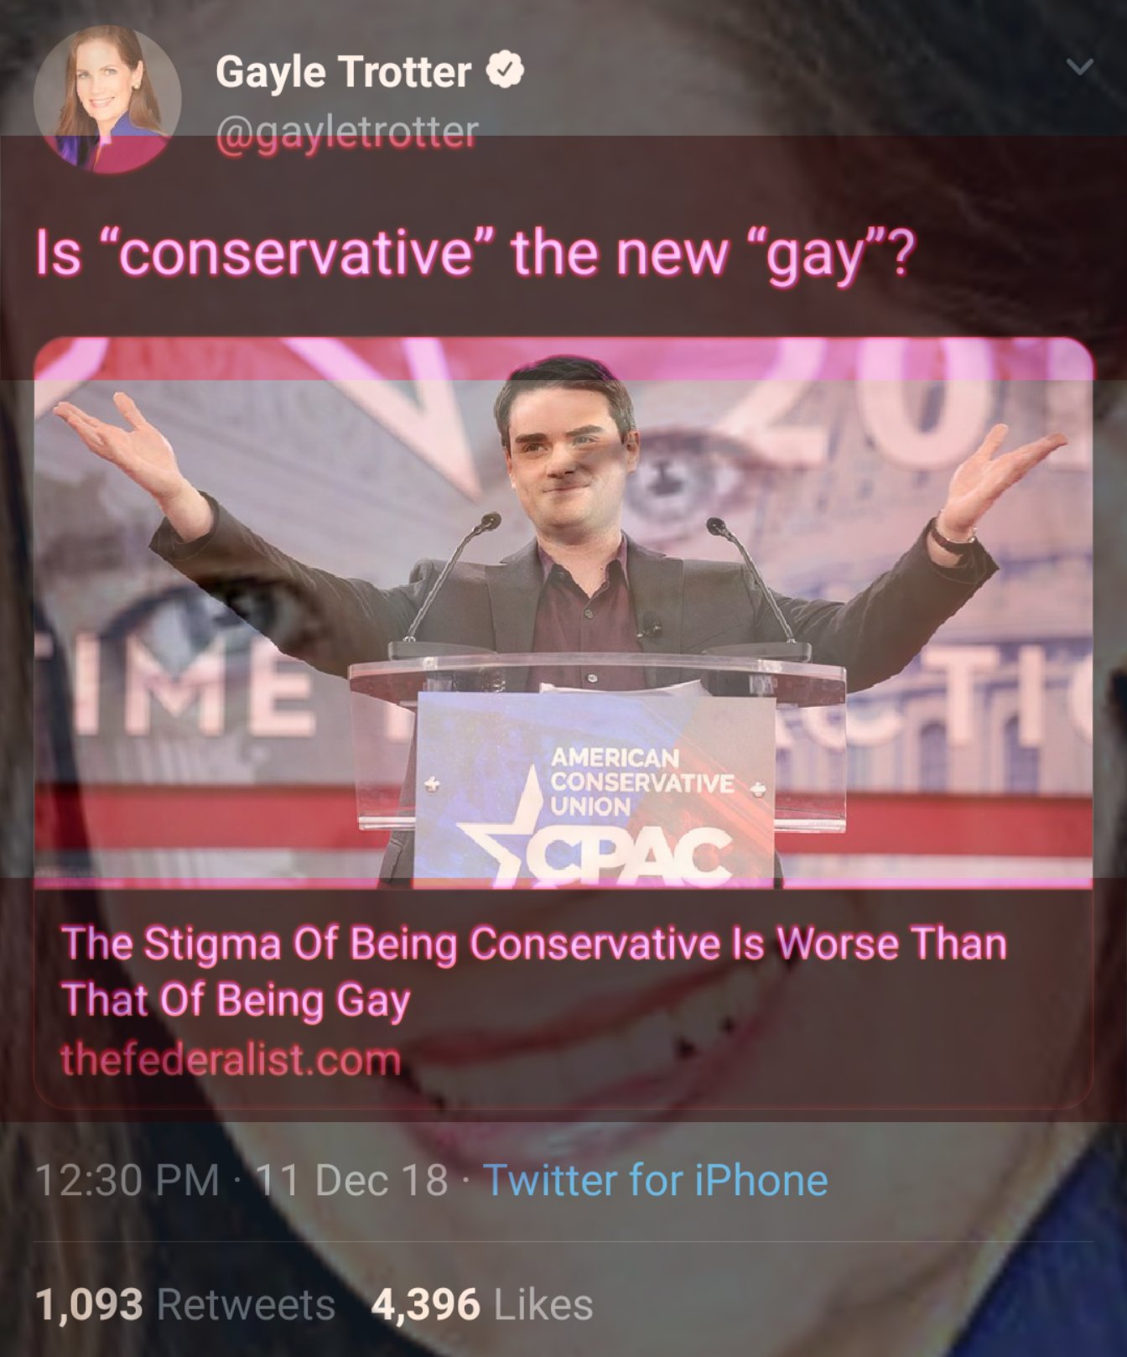
Task: Open the Twitter for iPhone source link
Action: point(657,1180)
